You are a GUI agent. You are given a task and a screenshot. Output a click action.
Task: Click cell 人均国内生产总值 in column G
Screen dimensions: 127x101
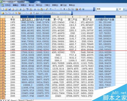click(x=105, y=20)
